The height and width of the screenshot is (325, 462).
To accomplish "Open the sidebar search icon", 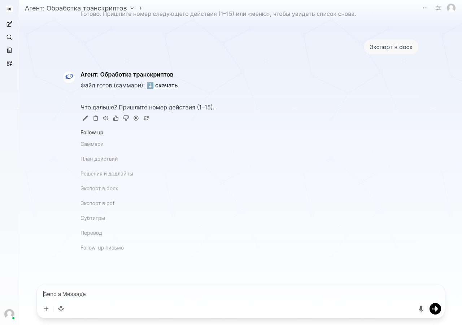I will 9,37.
